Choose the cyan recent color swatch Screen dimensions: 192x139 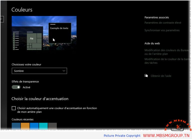43,126
